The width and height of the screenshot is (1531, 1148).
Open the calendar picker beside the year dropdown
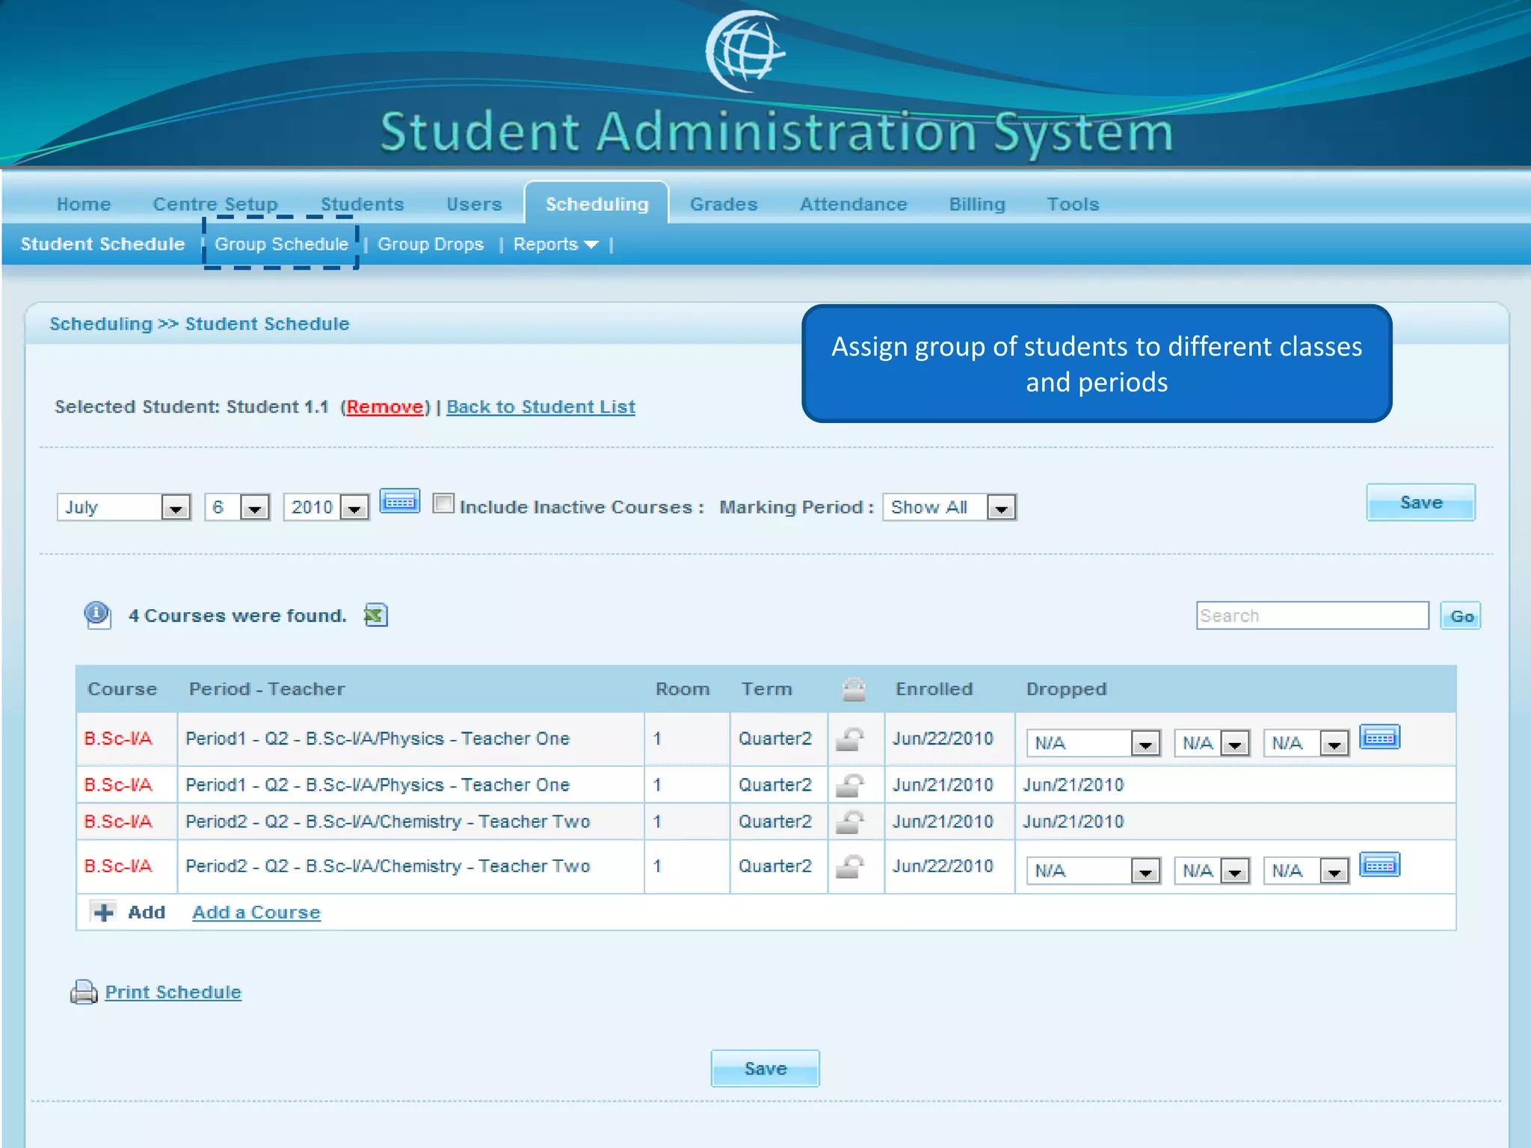[x=400, y=502]
